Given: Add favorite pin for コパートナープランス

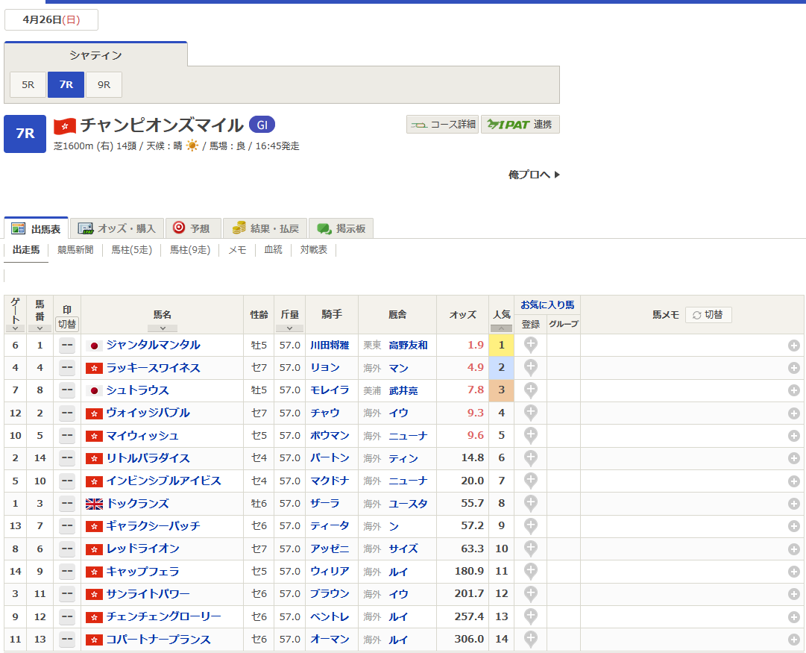Looking at the screenshot, I should coord(530,639).
